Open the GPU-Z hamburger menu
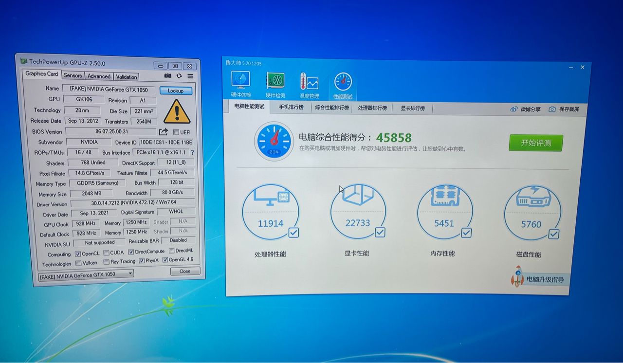Screen dimensions: 623x363 point(190,76)
